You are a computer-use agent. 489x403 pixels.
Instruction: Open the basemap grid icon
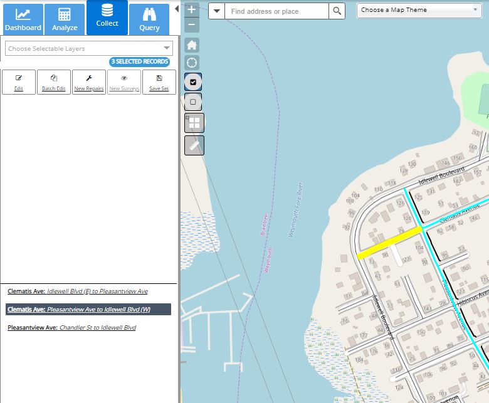193,123
